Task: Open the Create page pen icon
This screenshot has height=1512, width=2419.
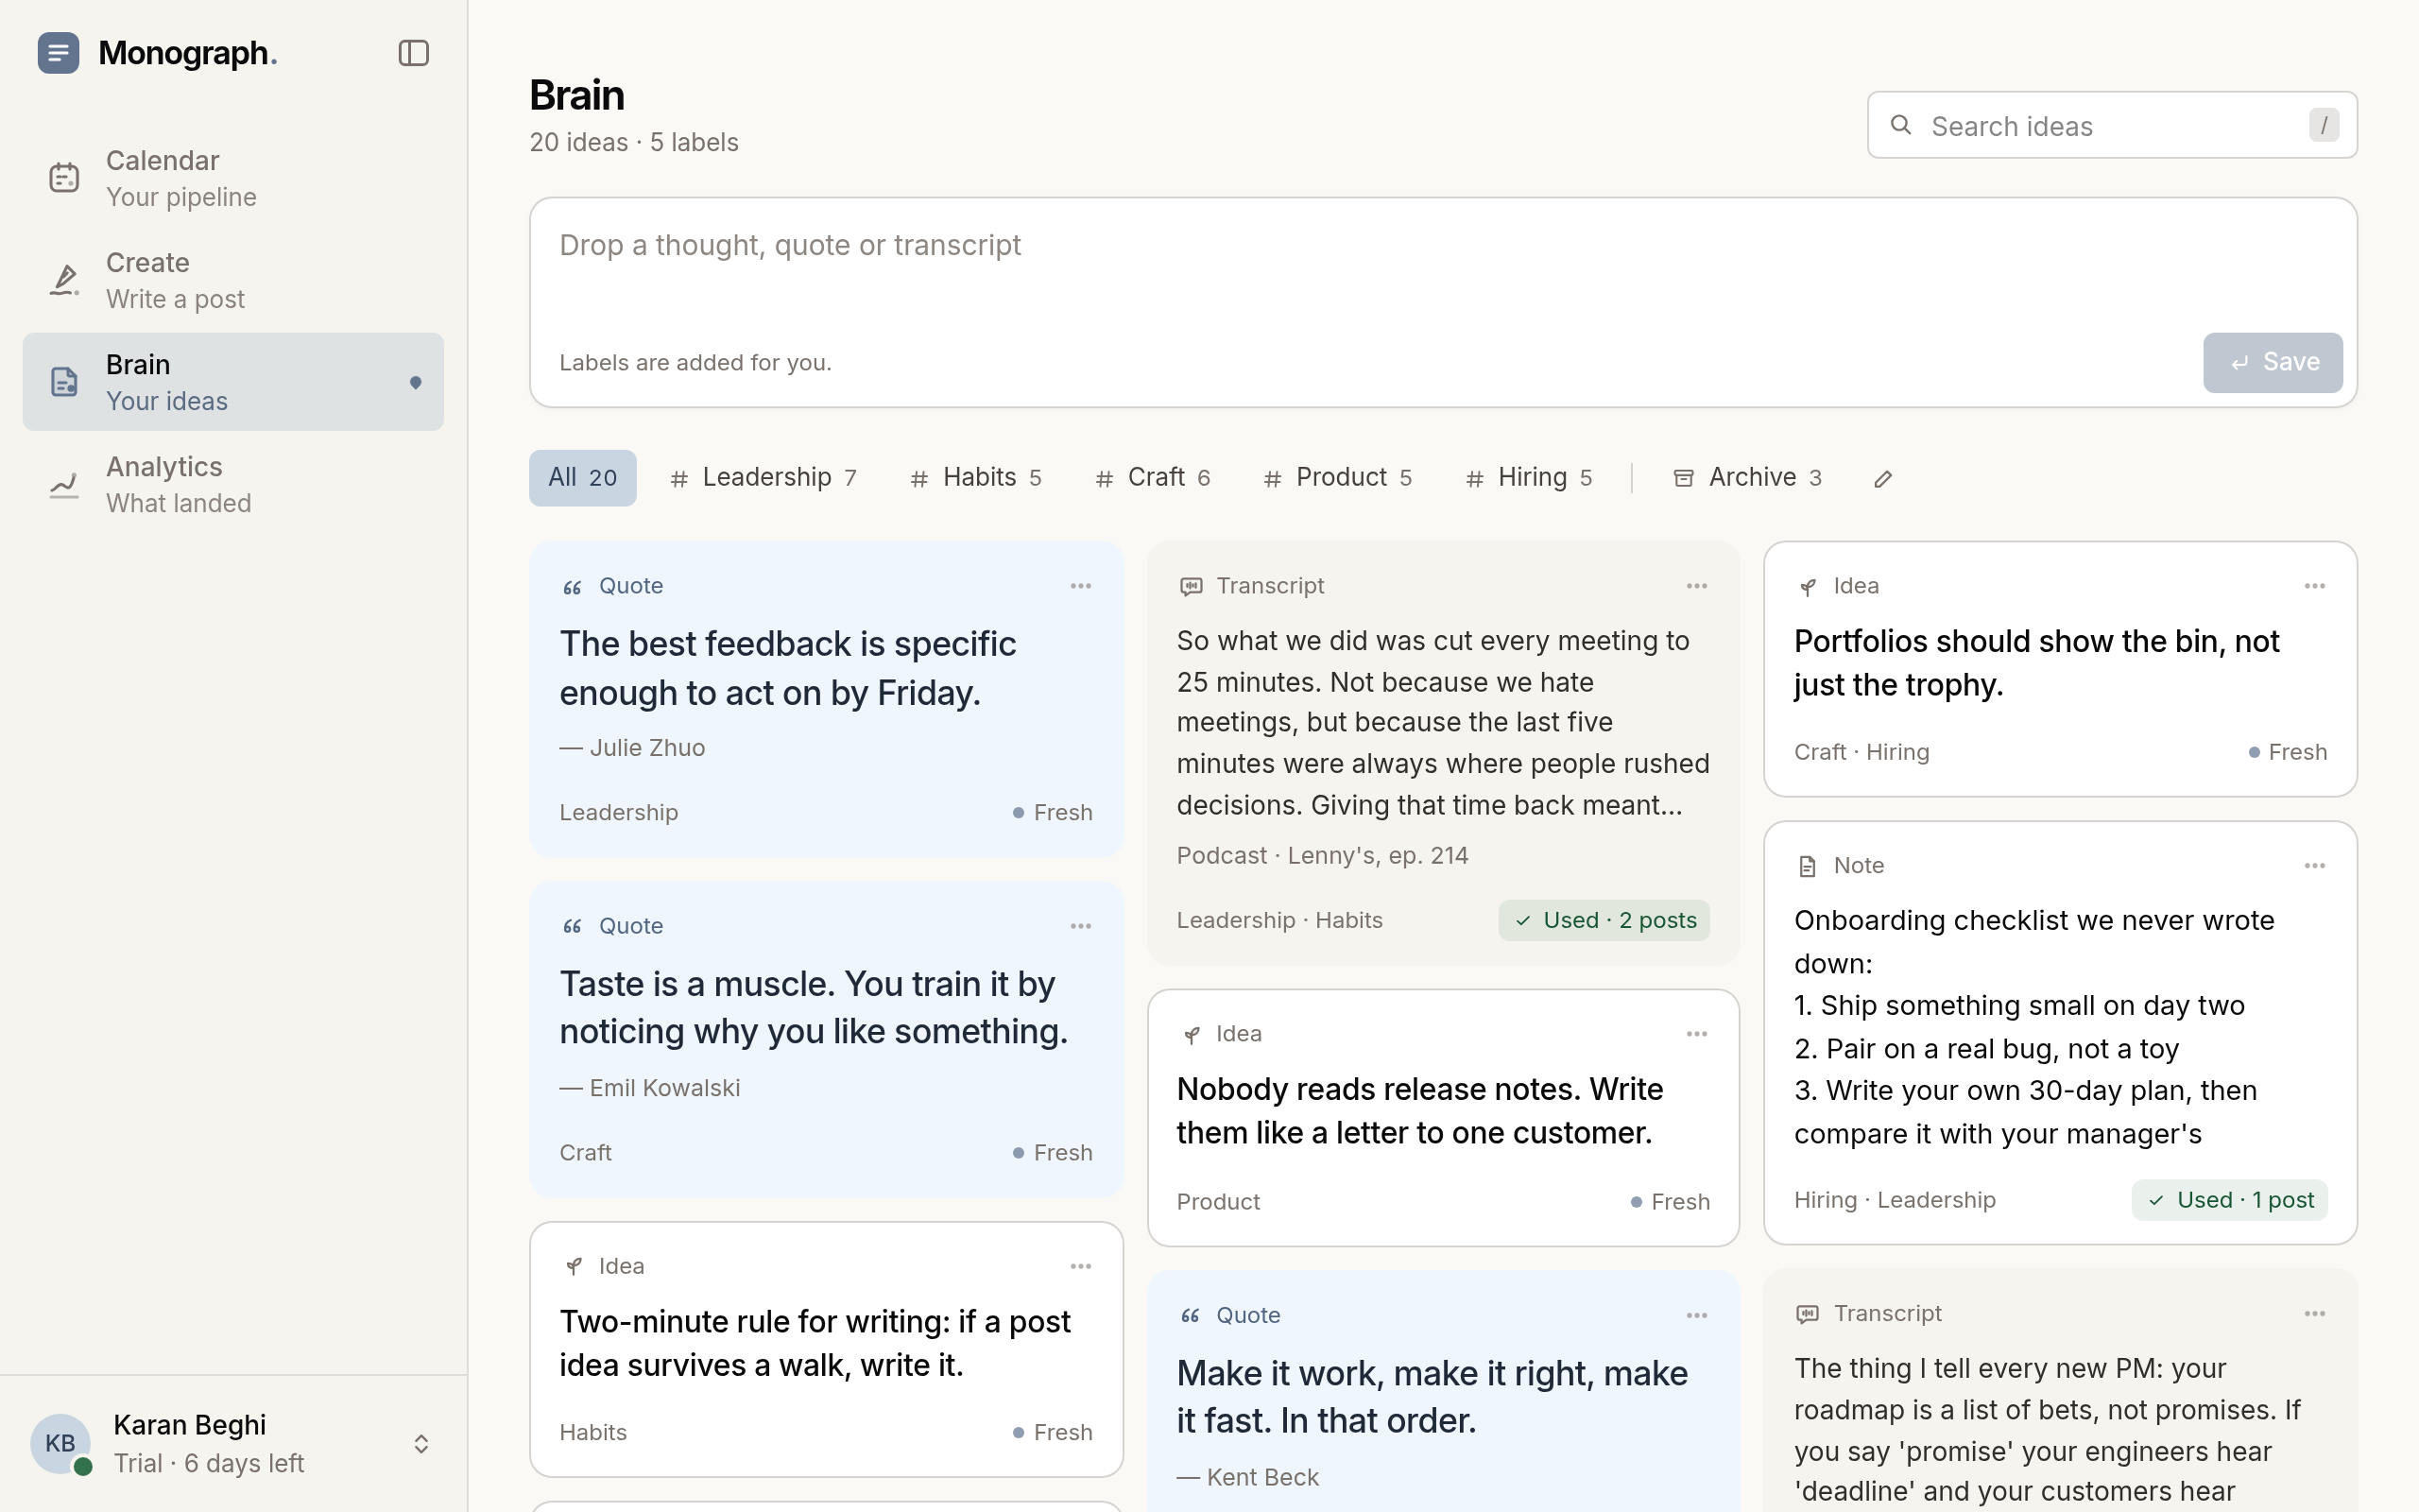Action: pos(64,280)
